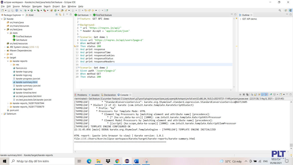The height and width of the screenshot is (165, 293).
Task: Click the toolbar Search magnifier icon
Action: coord(280,11)
